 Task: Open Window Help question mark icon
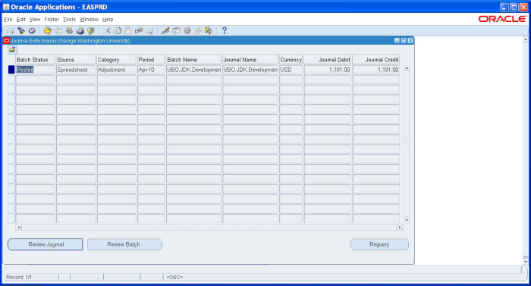pyautogui.click(x=225, y=31)
